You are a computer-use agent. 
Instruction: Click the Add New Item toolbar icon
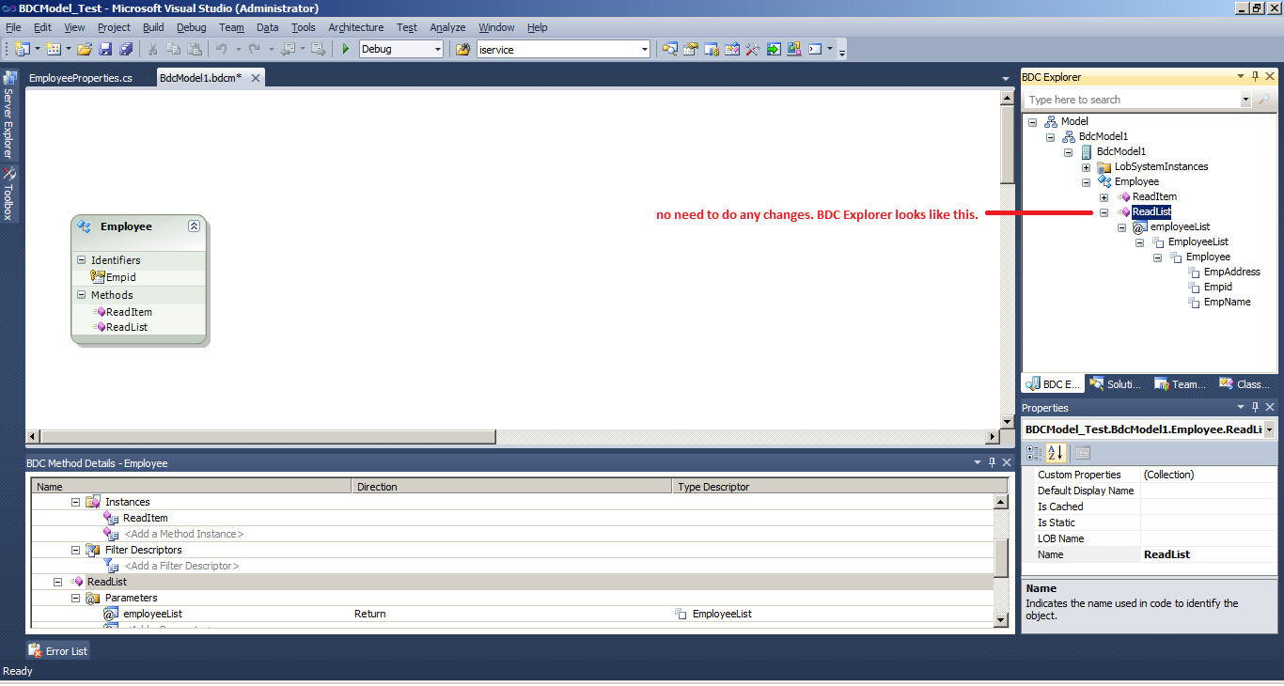tap(53, 49)
